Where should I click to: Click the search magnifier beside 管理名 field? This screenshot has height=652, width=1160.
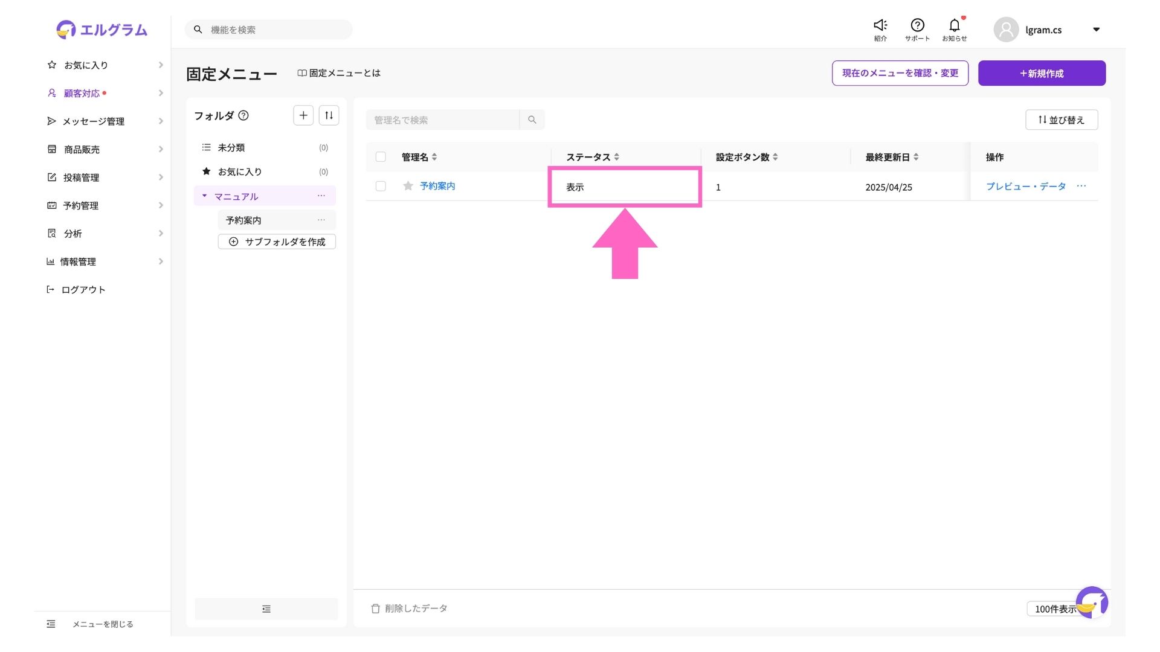(x=532, y=120)
